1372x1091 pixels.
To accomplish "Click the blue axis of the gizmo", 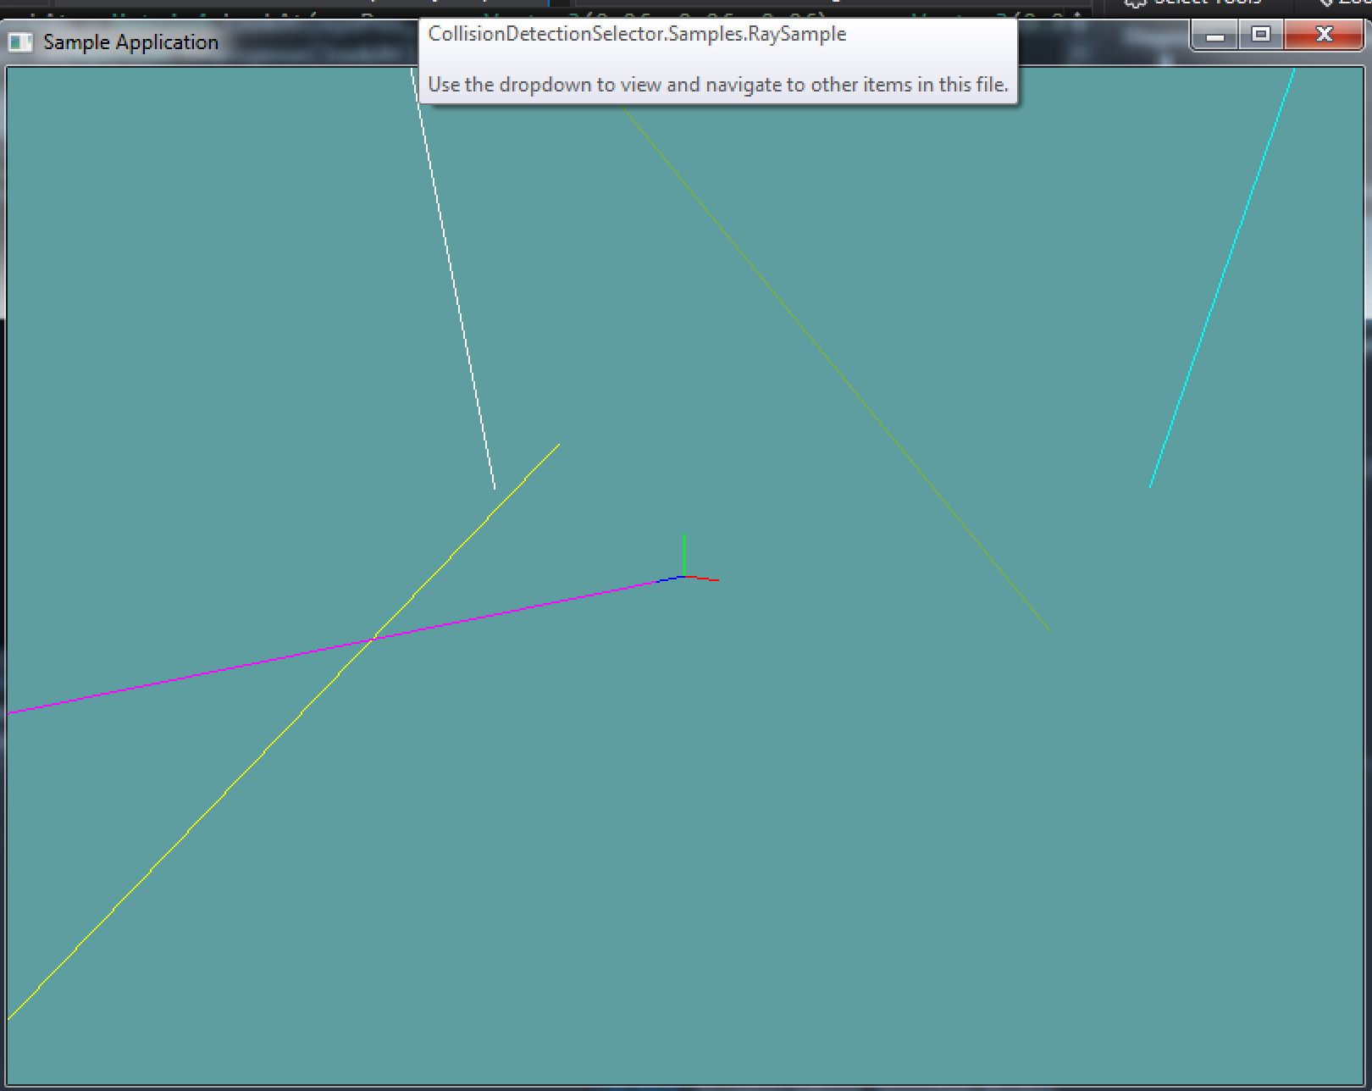I will click(x=669, y=579).
